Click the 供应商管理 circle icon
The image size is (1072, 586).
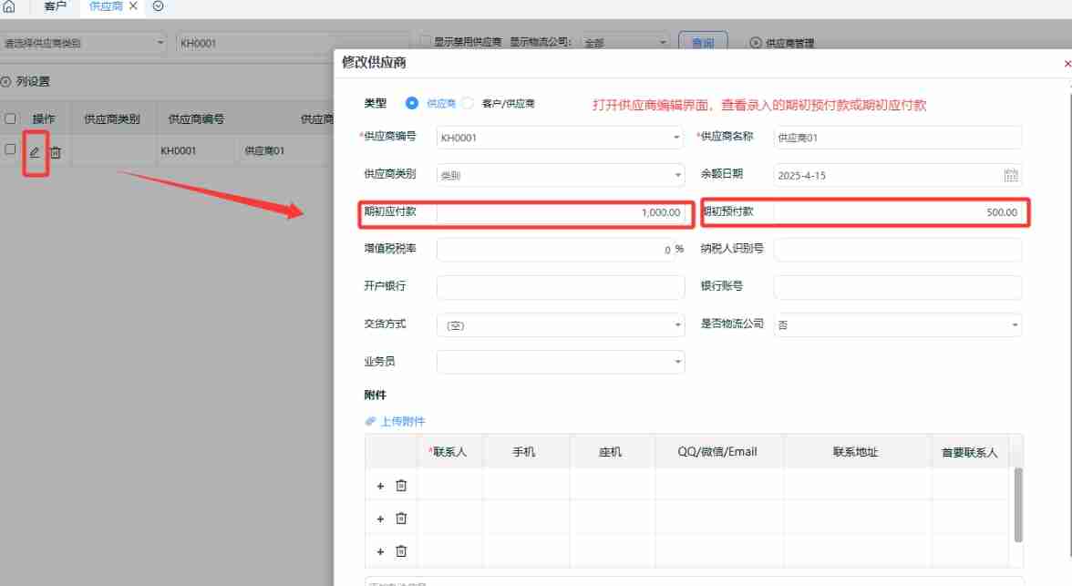[x=755, y=42]
